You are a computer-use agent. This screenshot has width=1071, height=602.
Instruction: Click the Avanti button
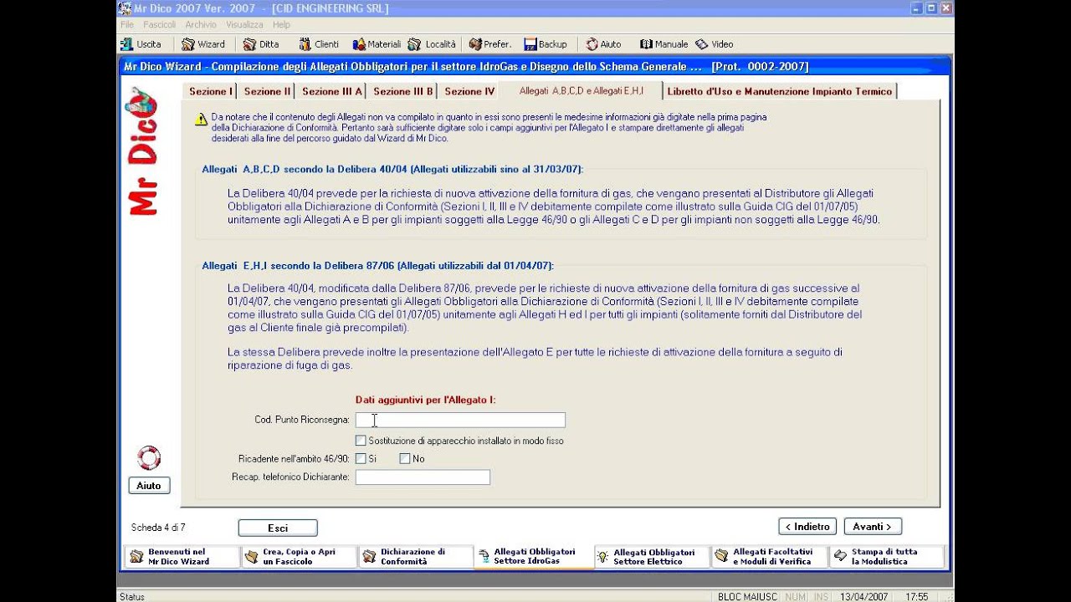[873, 527]
